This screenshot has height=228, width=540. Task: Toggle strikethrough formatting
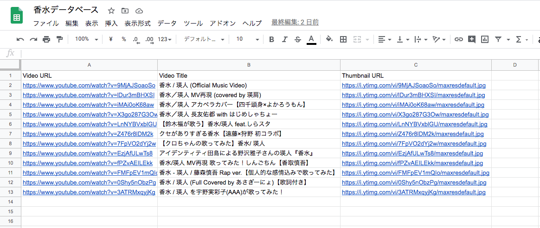click(x=297, y=39)
